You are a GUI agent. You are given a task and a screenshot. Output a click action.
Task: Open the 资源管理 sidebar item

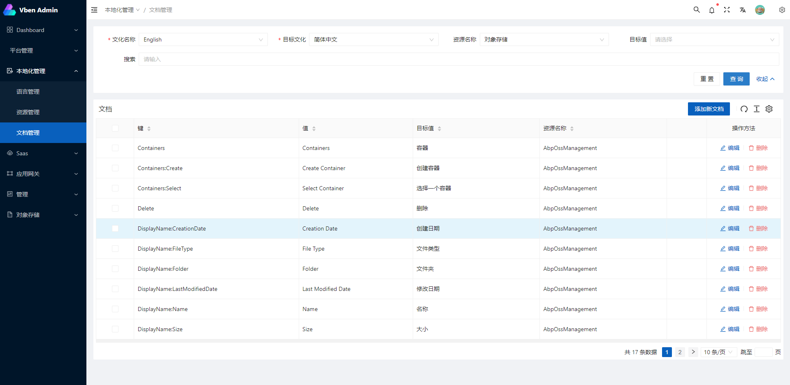click(28, 112)
